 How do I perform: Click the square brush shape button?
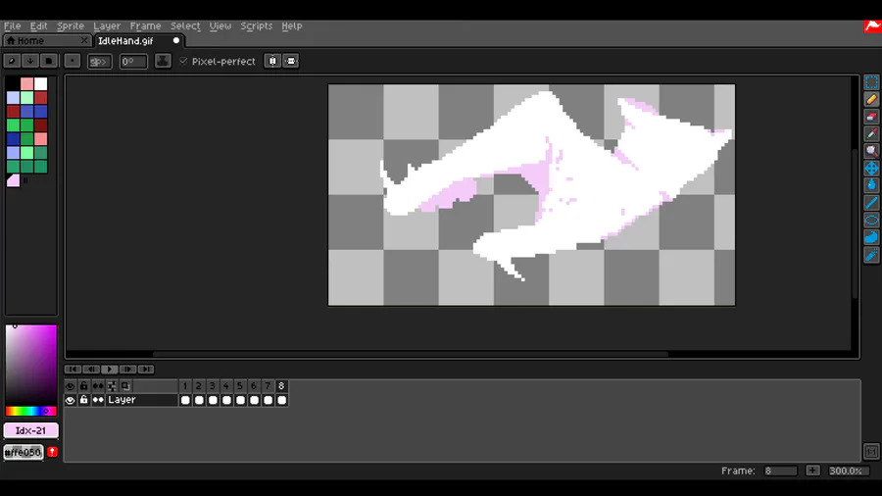coord(48,61)
